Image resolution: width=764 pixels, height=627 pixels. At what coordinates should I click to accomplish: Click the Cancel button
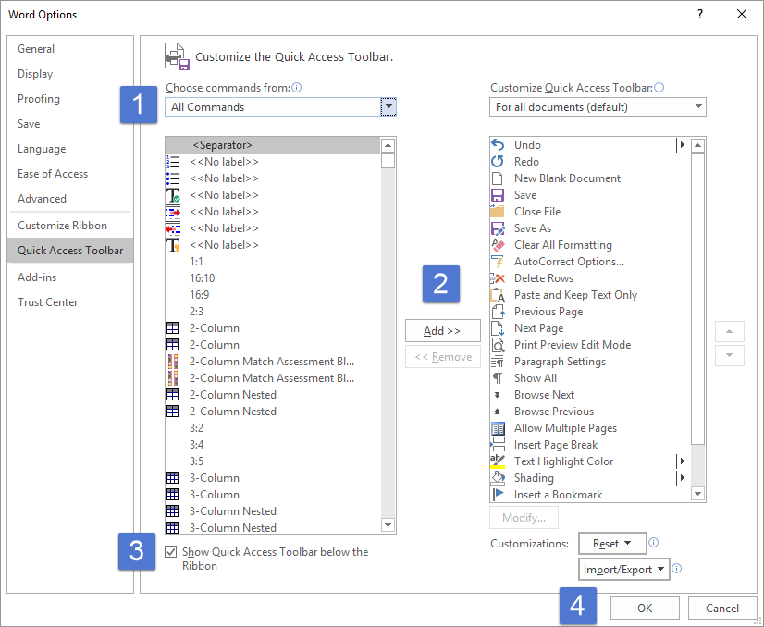tap(722, 608)
